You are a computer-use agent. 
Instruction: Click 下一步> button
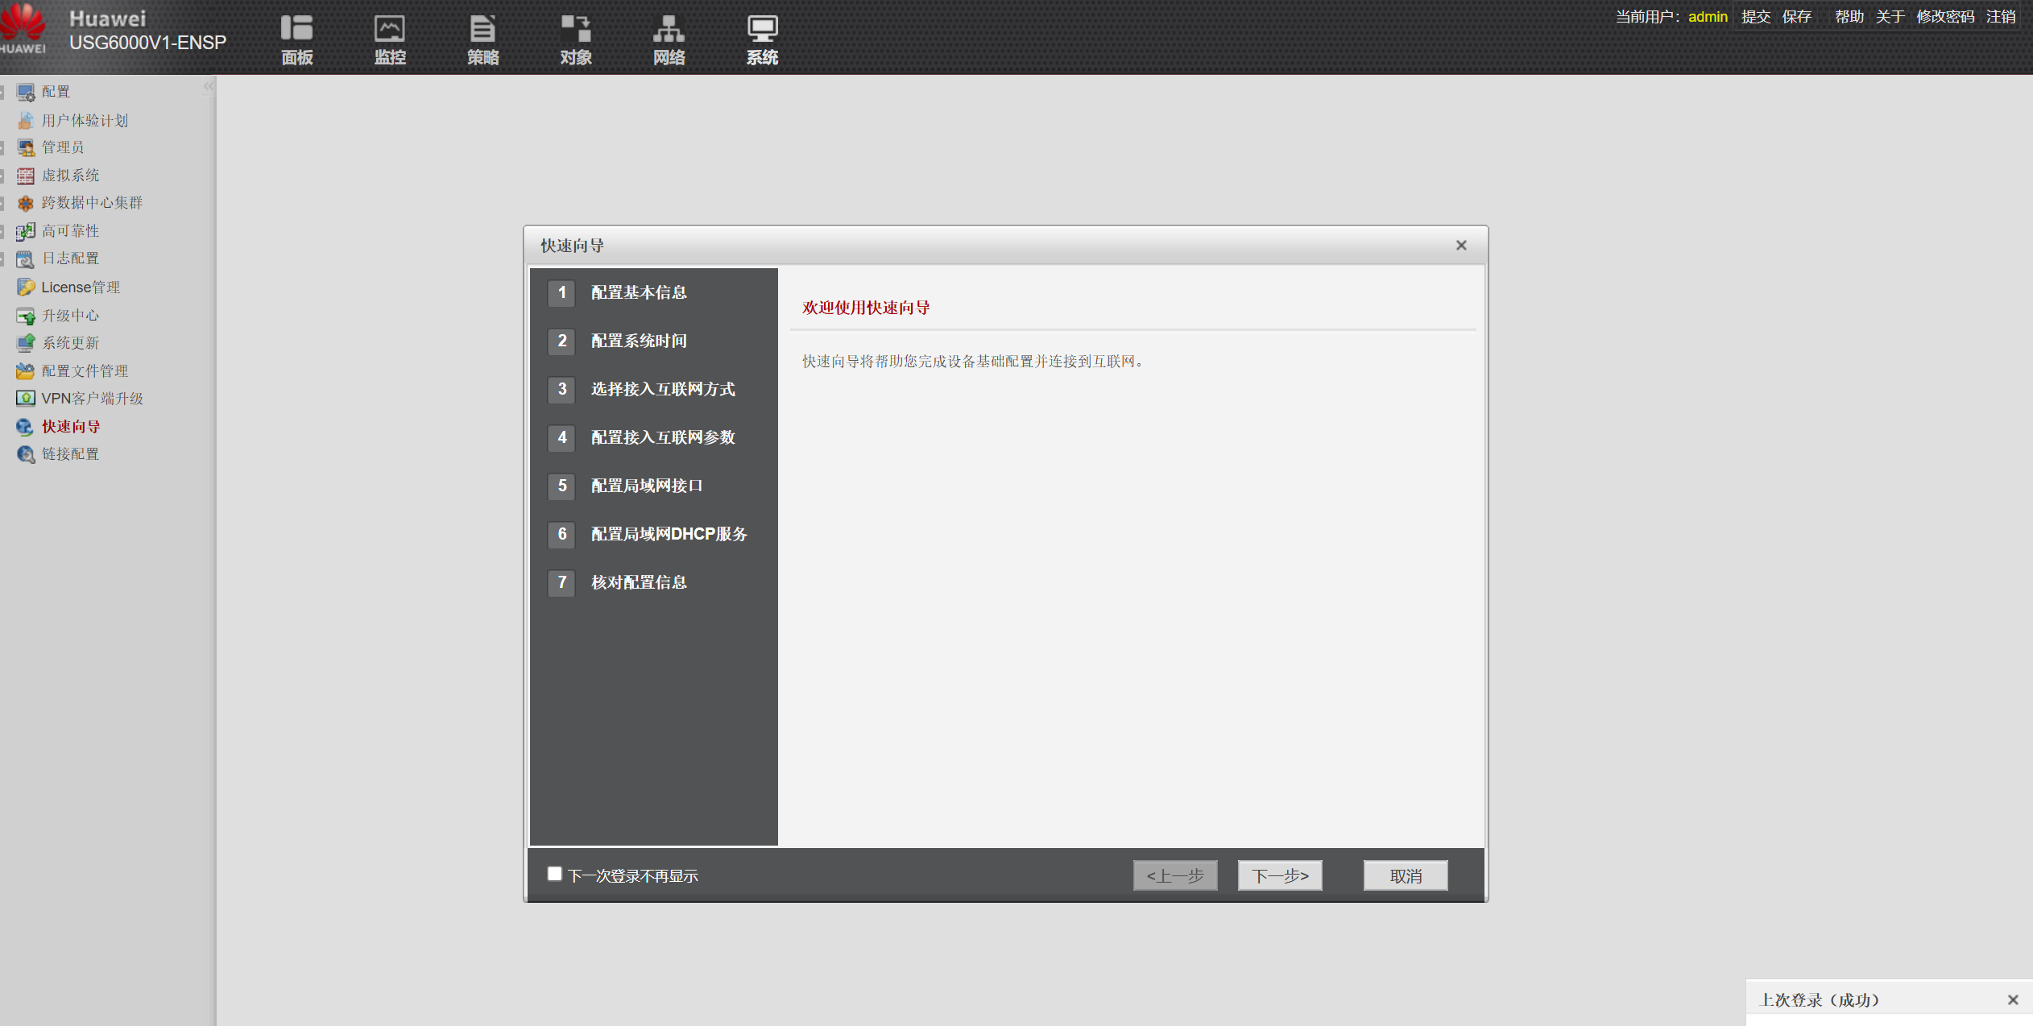(x=1280, y=875)
